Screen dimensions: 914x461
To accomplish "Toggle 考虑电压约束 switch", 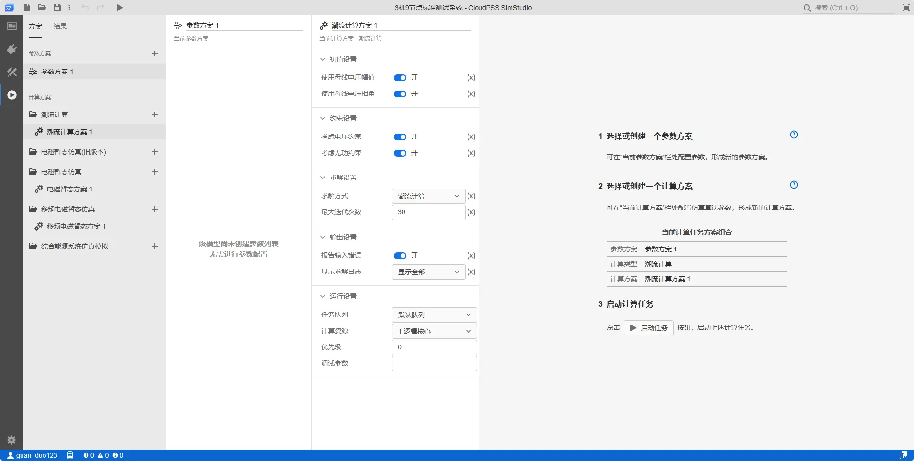I will tap(400, 137).
